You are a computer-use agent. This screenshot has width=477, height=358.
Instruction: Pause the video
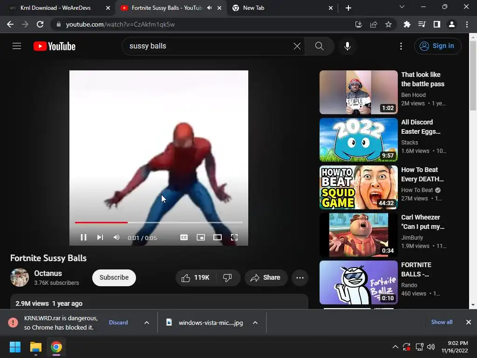[x=83, y=237]
